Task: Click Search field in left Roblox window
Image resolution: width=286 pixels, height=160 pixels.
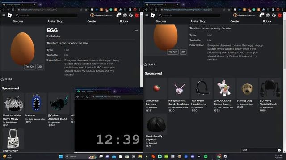Action: (46, 16)
